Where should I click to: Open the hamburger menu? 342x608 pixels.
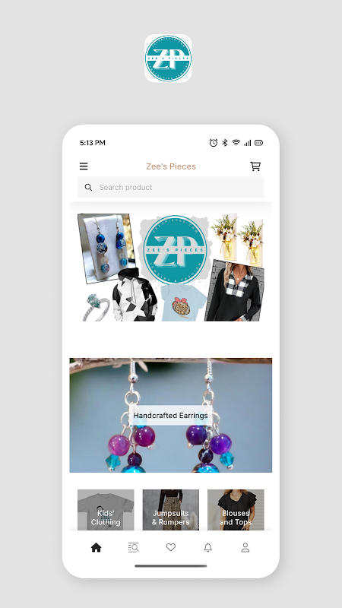click(x=84, y=166)
